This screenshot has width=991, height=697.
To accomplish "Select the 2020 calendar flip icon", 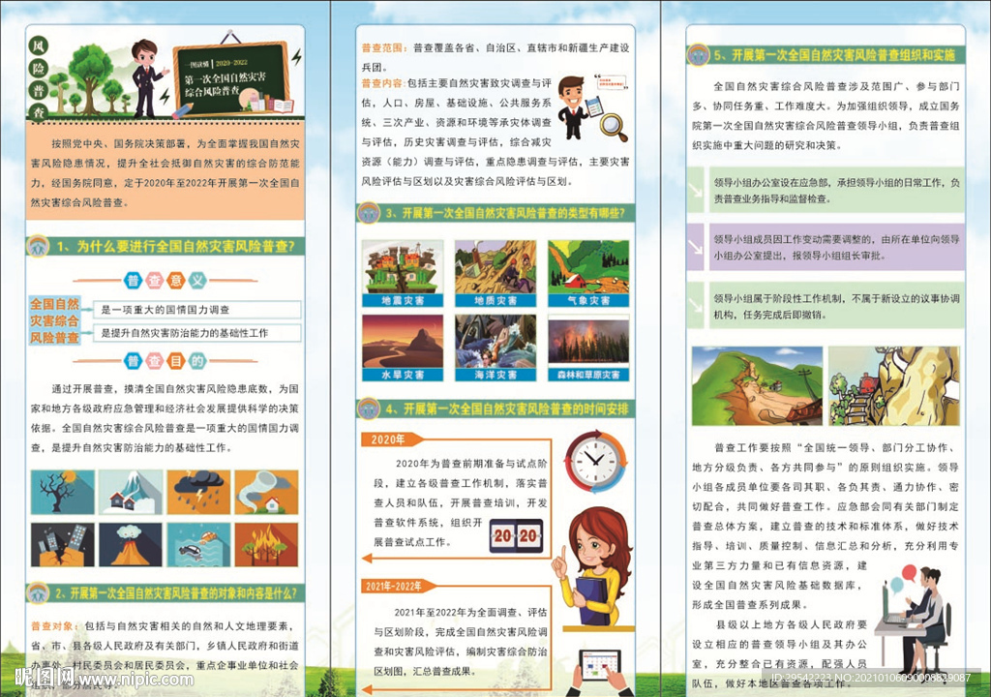I will [x=516, y=535].
